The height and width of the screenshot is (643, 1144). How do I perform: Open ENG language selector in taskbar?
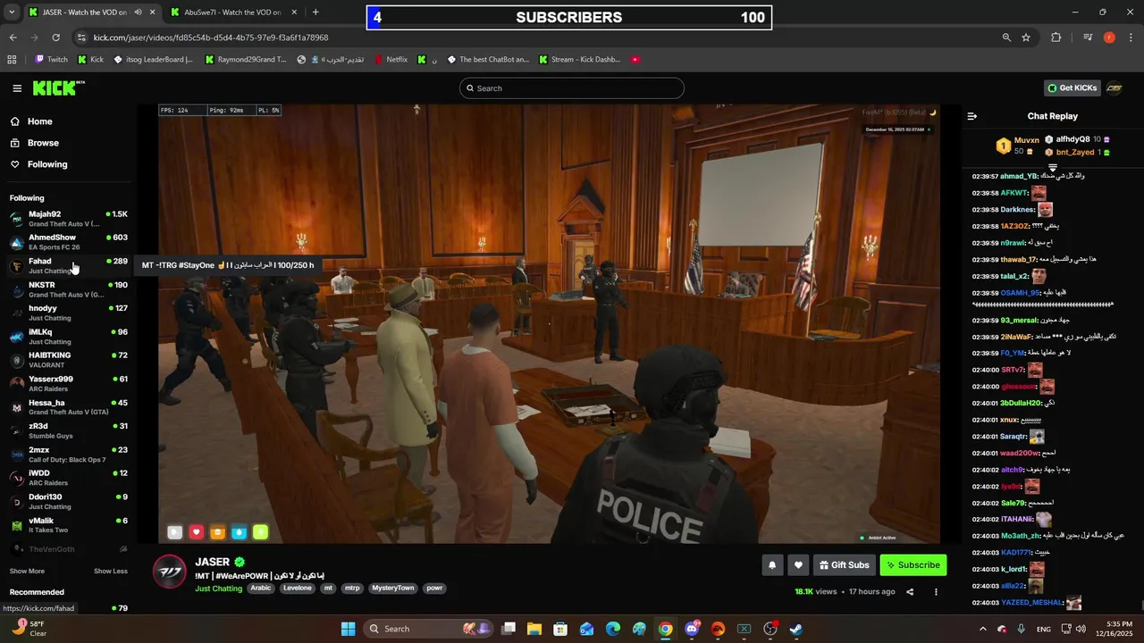click(x=1044, y=630)
